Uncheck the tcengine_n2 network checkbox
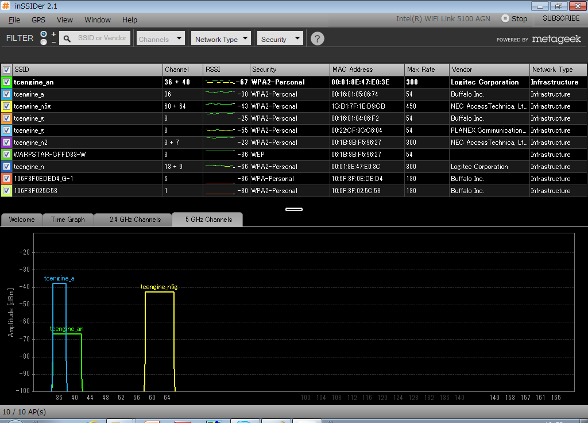588x423 pixels. click(x=6, y=143)
